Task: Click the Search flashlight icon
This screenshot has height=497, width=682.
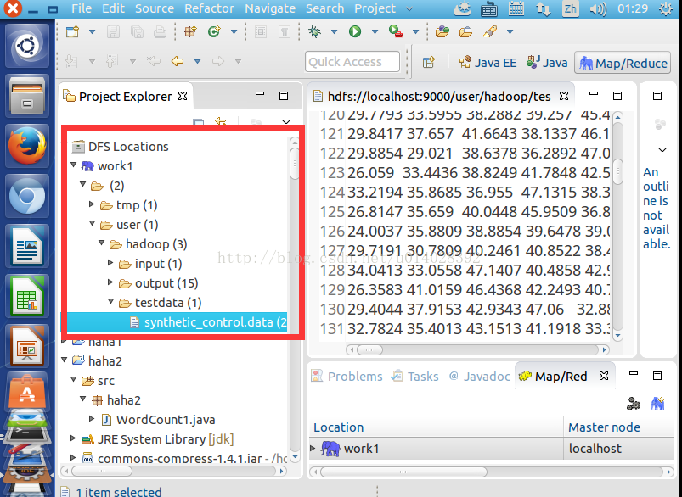Action: click(x=490, y=31)
